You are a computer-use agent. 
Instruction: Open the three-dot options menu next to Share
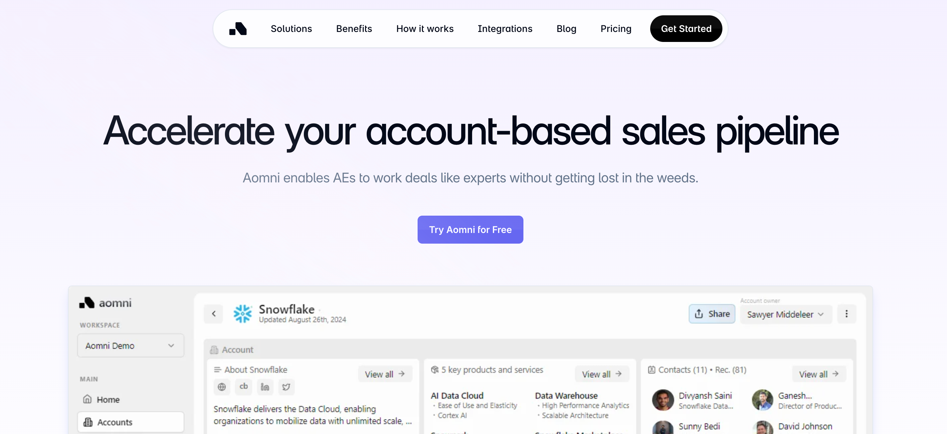tap(847, 314)
